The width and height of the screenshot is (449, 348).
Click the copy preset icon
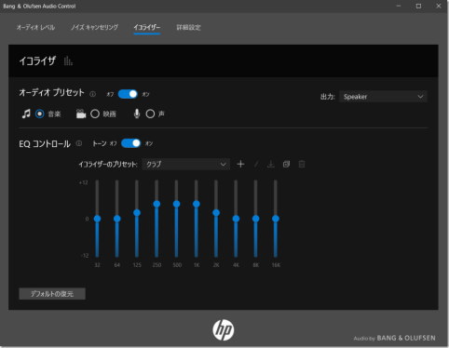coord(286,164)
